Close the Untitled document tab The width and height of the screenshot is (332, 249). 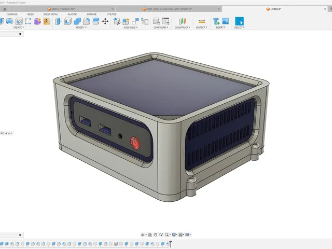(x=325, y=9)
